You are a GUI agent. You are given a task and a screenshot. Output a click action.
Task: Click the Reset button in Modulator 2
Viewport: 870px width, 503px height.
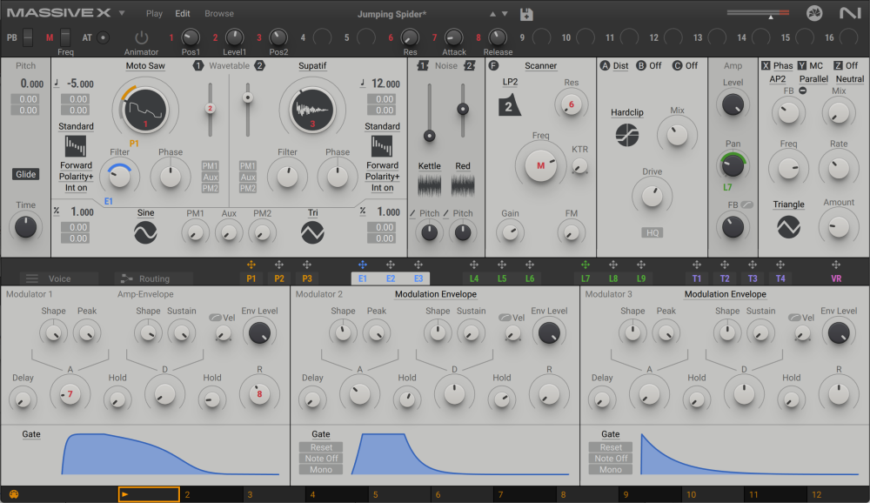click(321, 447)
